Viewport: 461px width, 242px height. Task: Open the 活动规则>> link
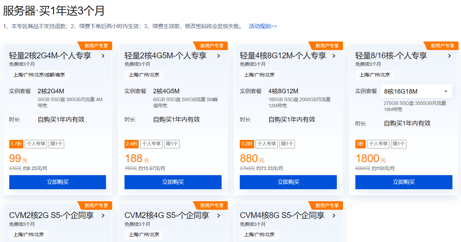pyautogui.click(x=263, y=26)
